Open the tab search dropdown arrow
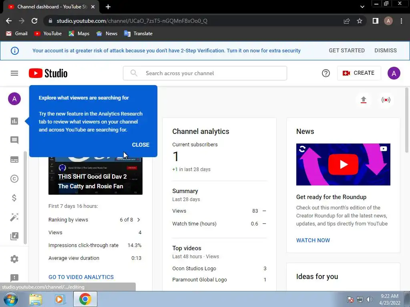Image resolution: width=410 pixels, height=307 pixels. [362, 7]
